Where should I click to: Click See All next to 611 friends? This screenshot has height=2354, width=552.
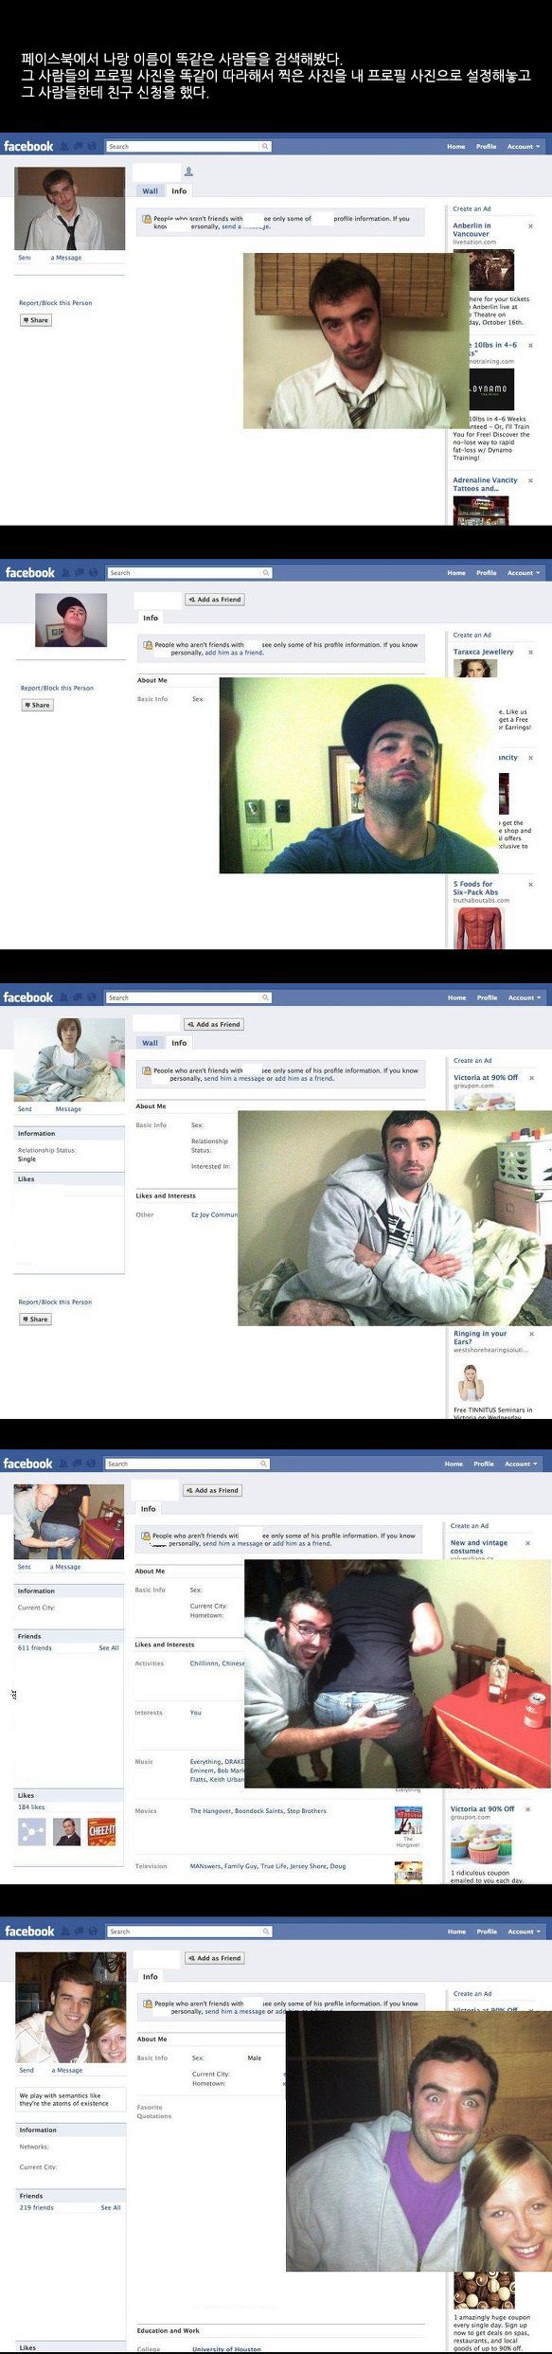(109, 1648)
